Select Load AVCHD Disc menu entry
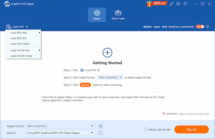This screenshot has height=139, width=215. [x=23, y=50]
